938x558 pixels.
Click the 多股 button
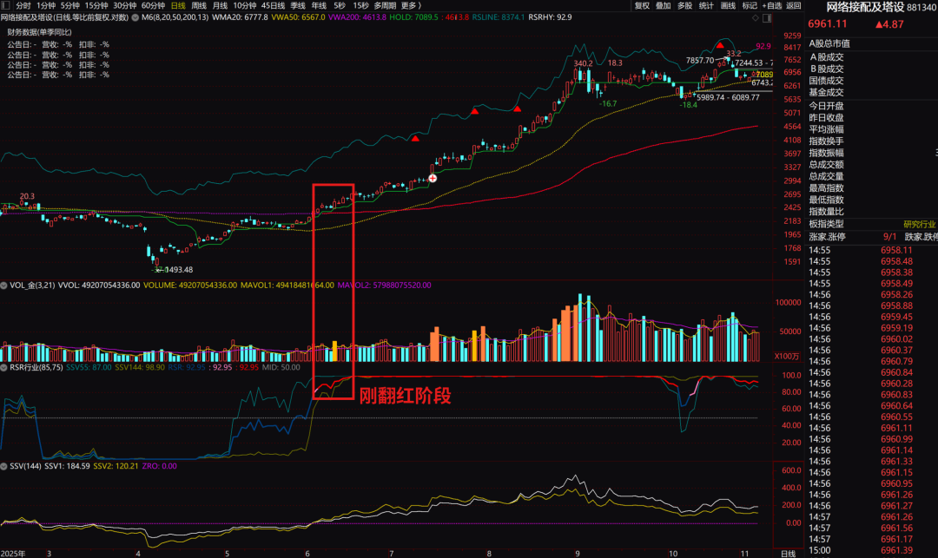tap(685, 5)
